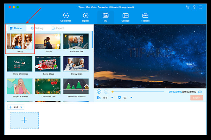The image size is (211, 140).
Task: Expand the Add button dropdown arrow
Action: tap(21, 107)
